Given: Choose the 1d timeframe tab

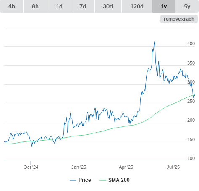Looking at the screenshot, I should [59, 6].
